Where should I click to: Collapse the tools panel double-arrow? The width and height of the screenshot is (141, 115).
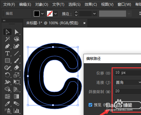pos(4,21)
